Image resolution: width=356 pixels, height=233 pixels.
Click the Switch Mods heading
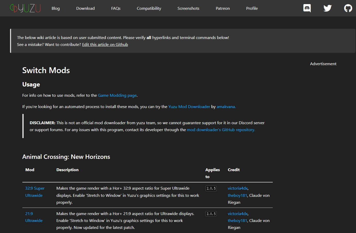46,70
